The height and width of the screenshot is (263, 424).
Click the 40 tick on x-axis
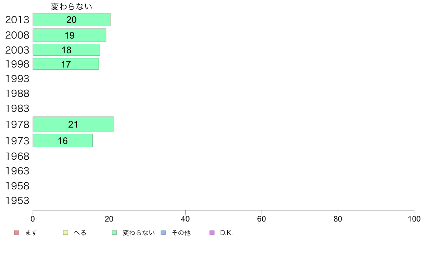(185, 219)
